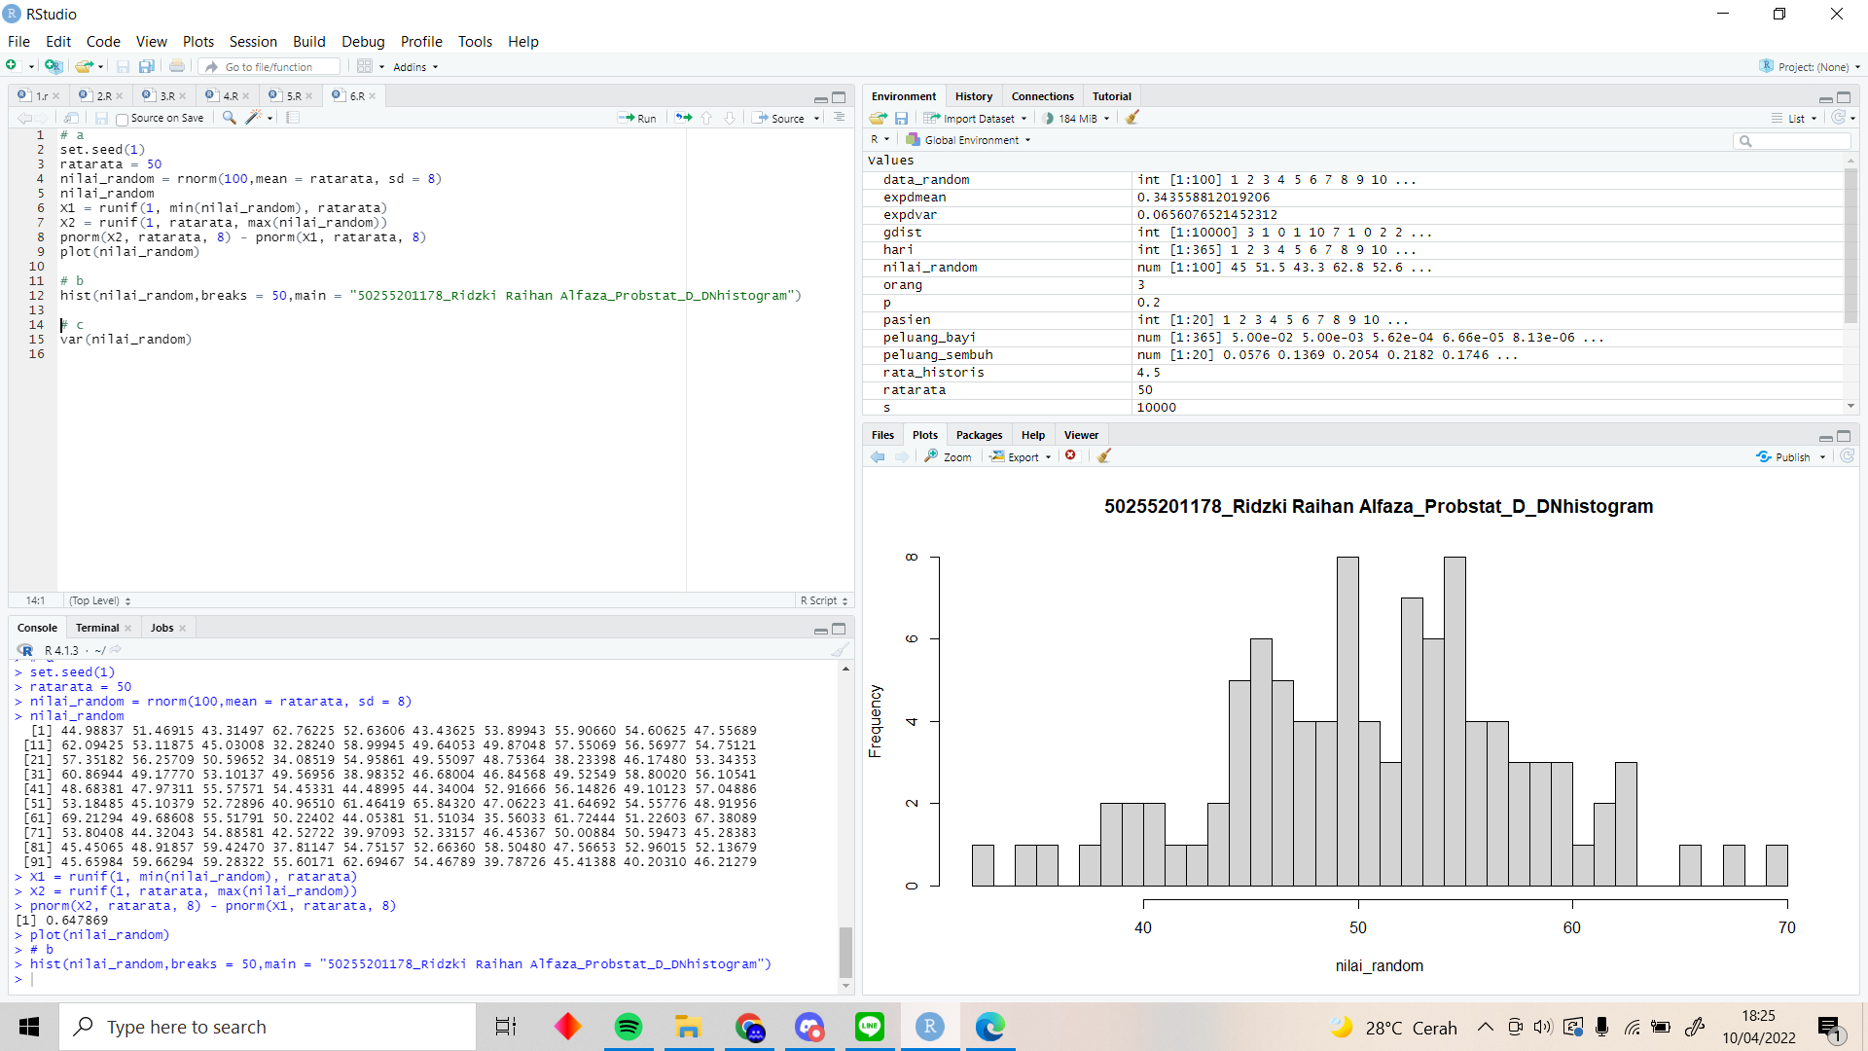This screenshot has width=1868, height=1051.
Task: Open the Profile menu
Action: tap(421, 42)
